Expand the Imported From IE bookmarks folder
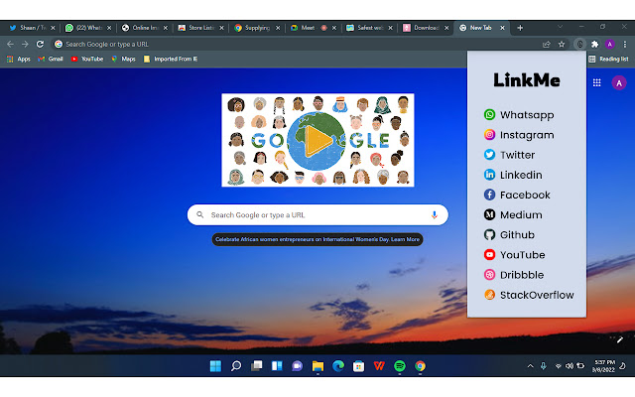 point(170,60)
